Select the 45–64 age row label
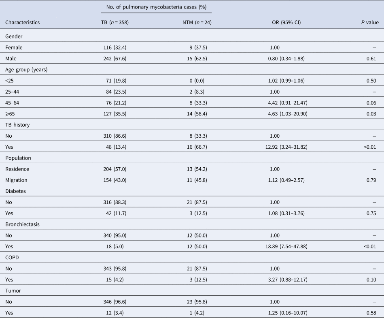The width and height of the screenshot is (384, 318). click(x=13, y=103)
